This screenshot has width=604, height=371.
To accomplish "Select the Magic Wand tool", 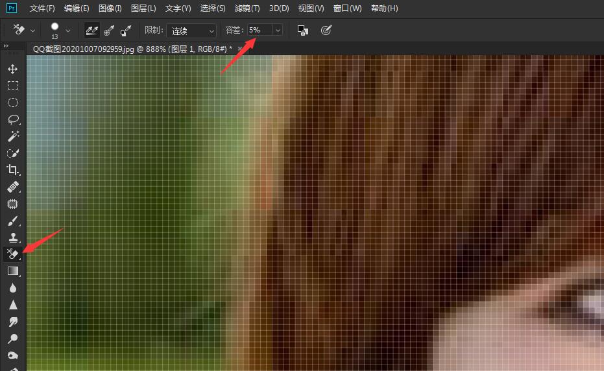I will (x=13, y=136).
